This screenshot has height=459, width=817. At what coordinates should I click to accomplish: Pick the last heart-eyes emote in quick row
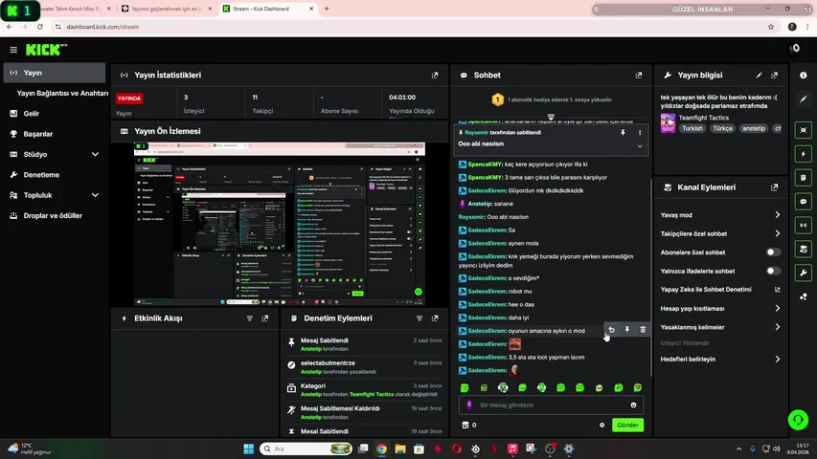[637, 387]
